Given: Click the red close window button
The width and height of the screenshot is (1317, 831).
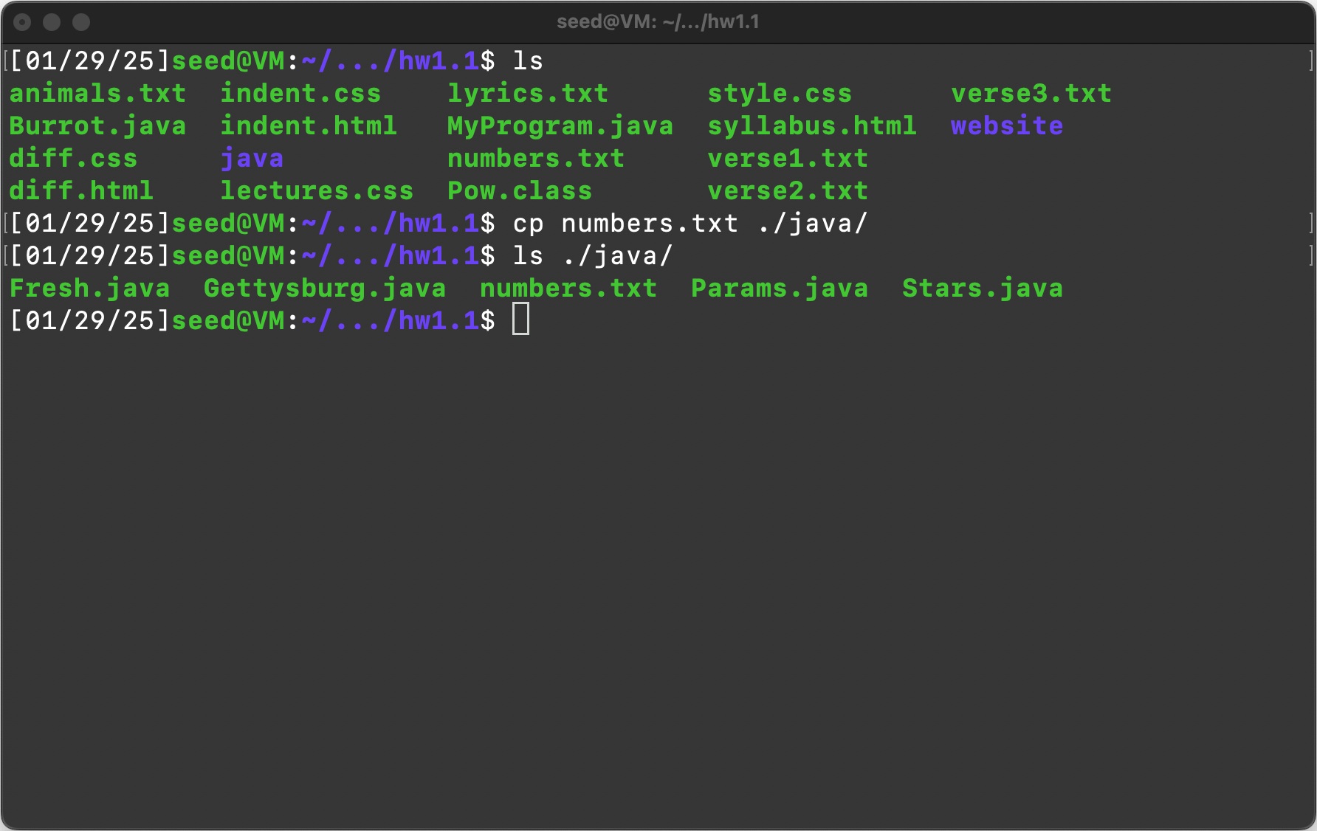Looking at the screenshot, I should tap(22, 22).
